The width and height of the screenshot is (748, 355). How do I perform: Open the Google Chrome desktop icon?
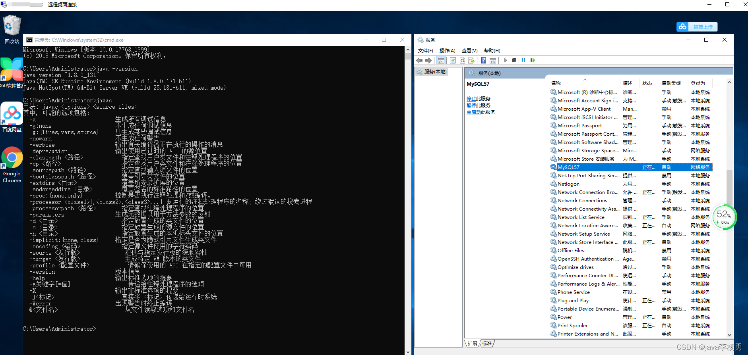point(12,165)
